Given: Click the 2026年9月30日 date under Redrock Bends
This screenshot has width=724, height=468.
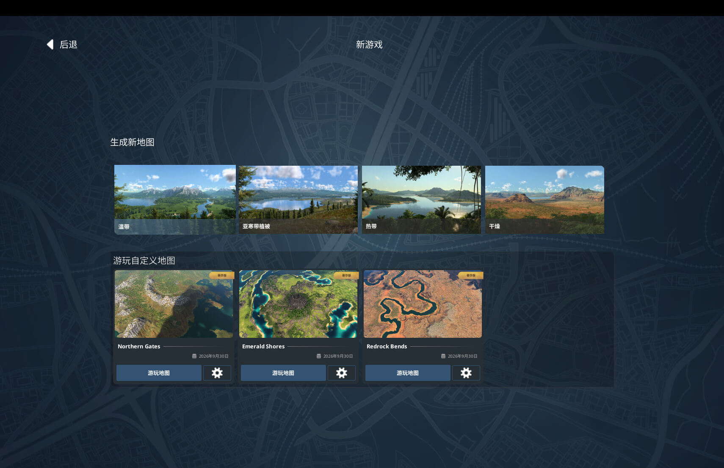Looking at the screenshot, I should (x=463, y=356).
